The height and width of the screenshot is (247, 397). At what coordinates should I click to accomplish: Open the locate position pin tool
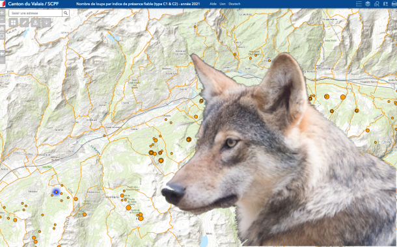35,23
